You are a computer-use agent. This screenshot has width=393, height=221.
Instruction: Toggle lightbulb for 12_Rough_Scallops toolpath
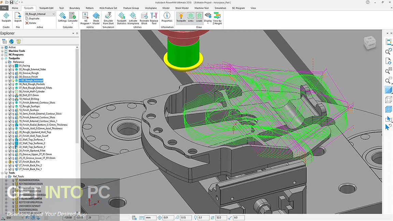[13, 106]
